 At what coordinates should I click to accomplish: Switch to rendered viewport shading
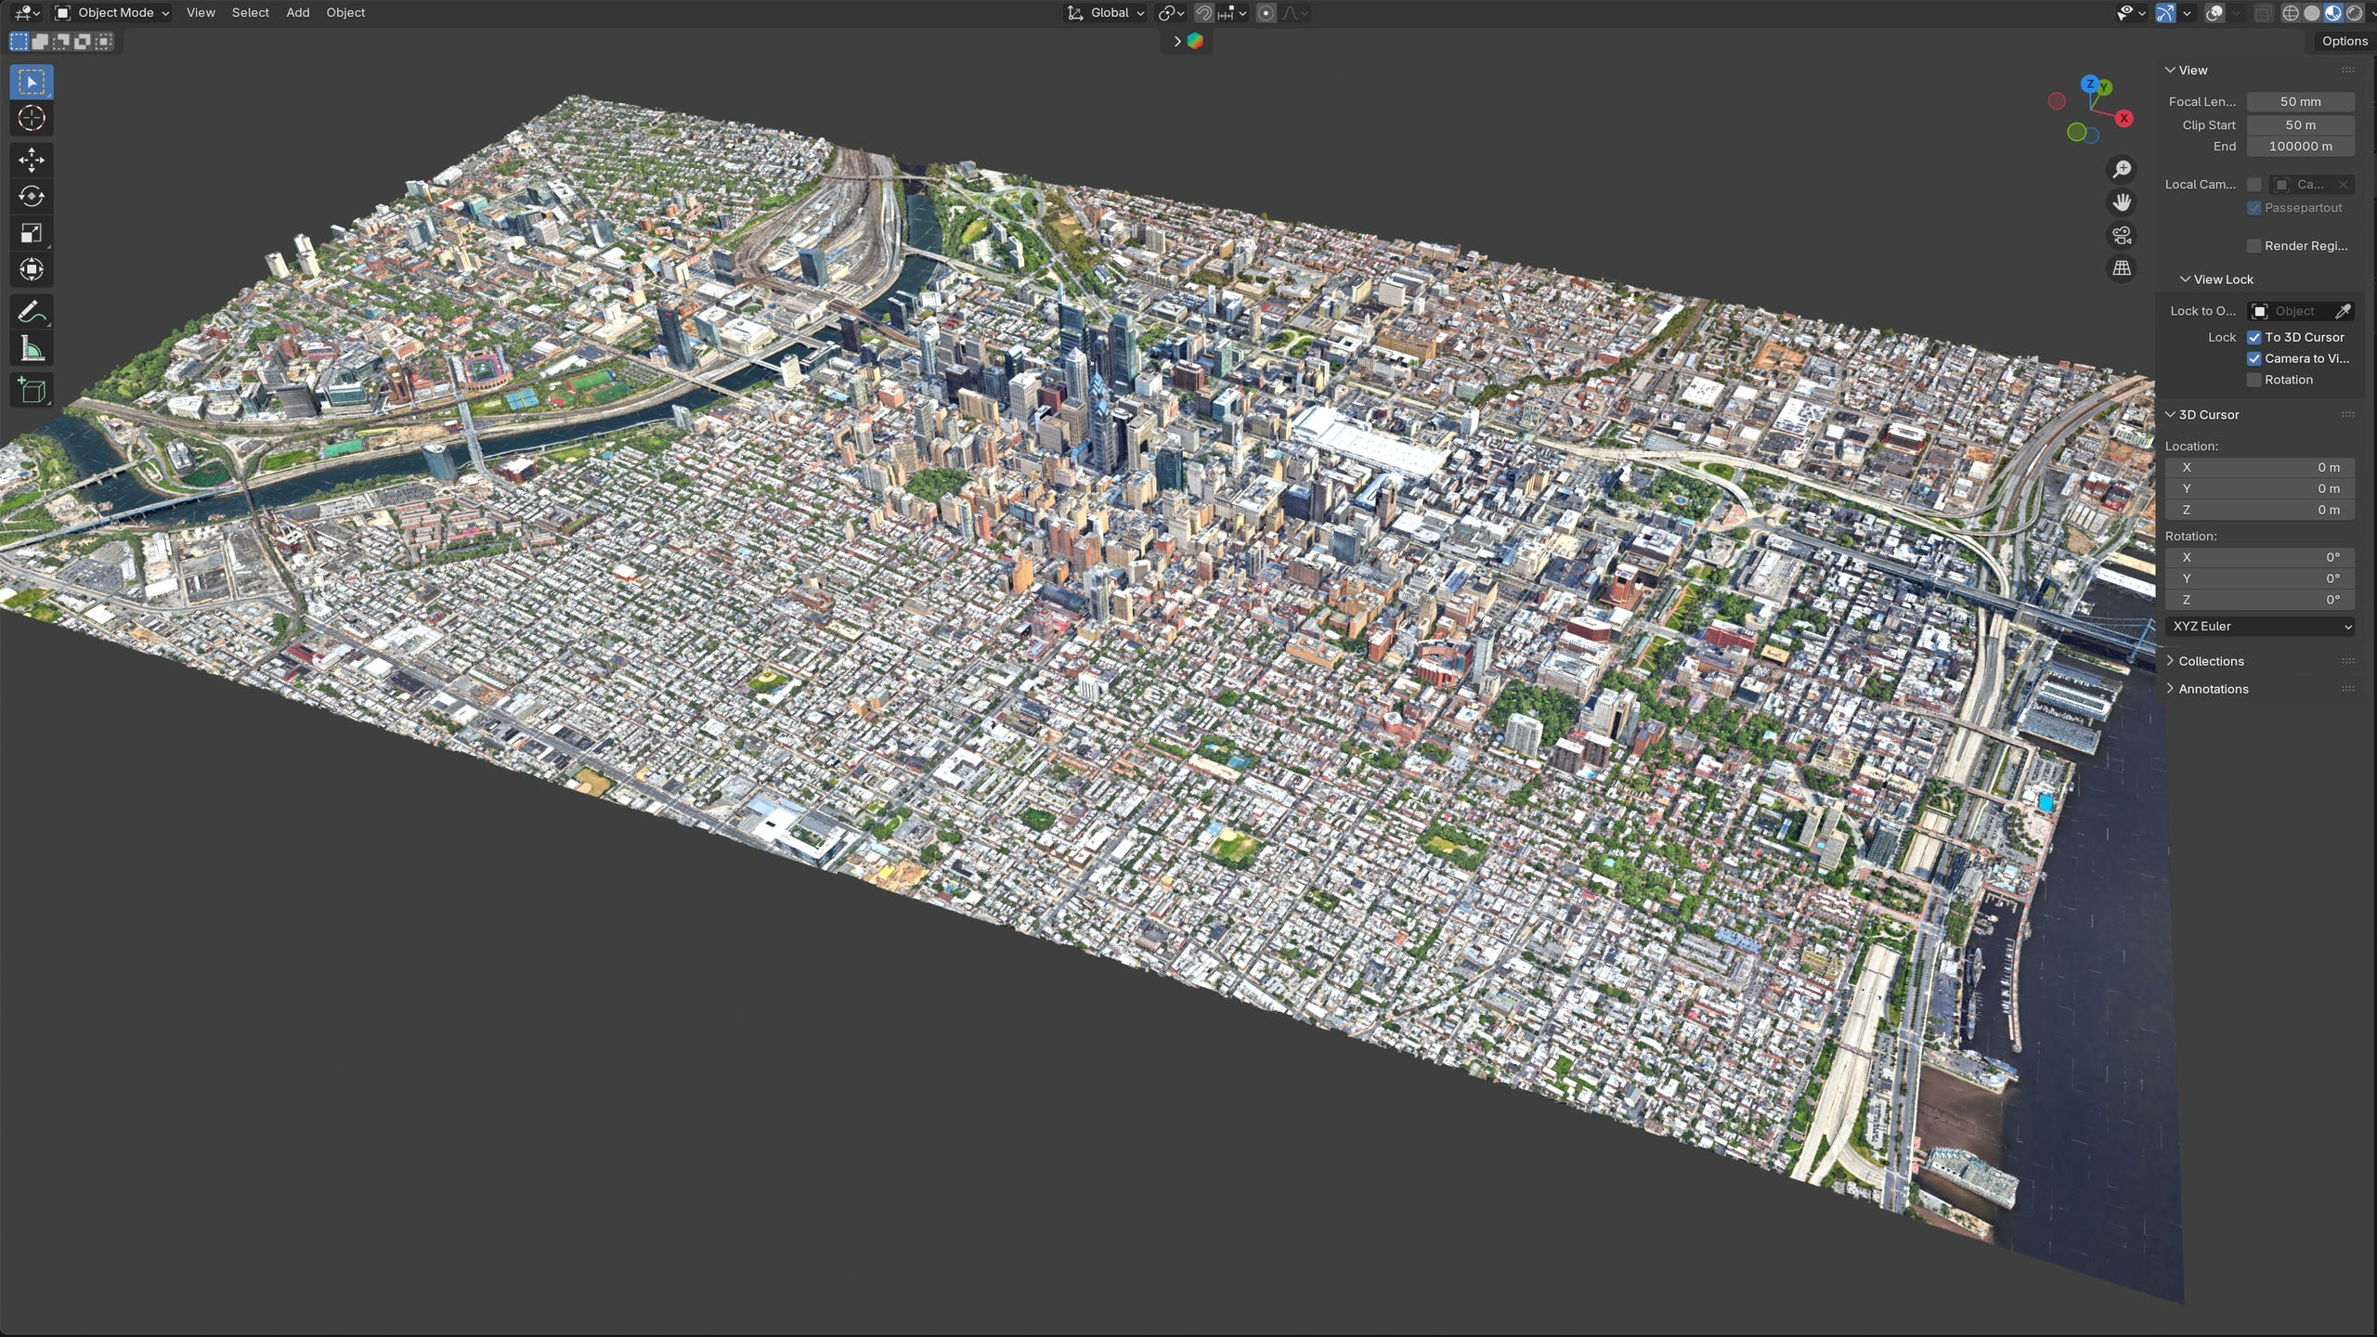pyautogui.click(x=2355, y=13)
